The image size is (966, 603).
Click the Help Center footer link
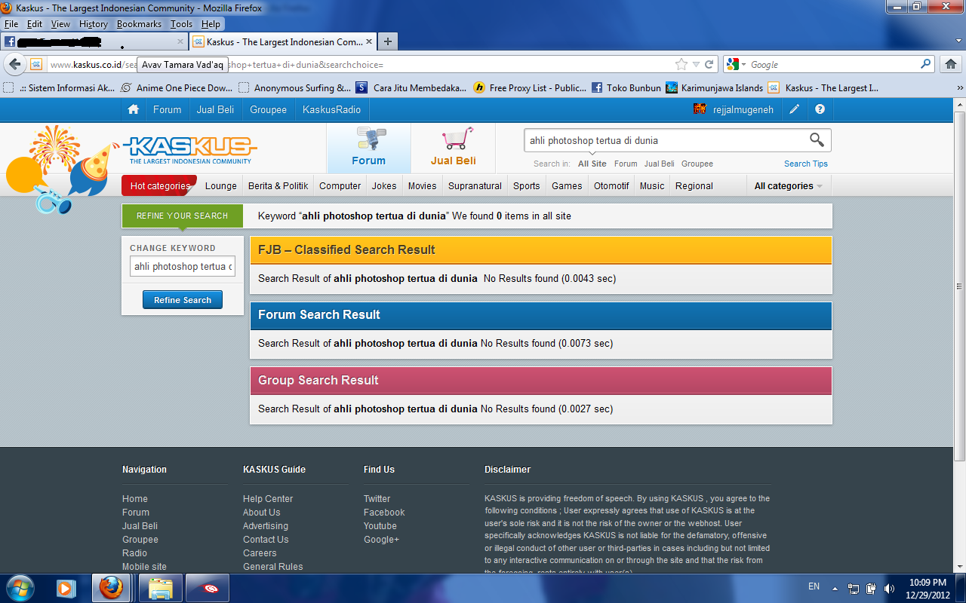point(268,499)
